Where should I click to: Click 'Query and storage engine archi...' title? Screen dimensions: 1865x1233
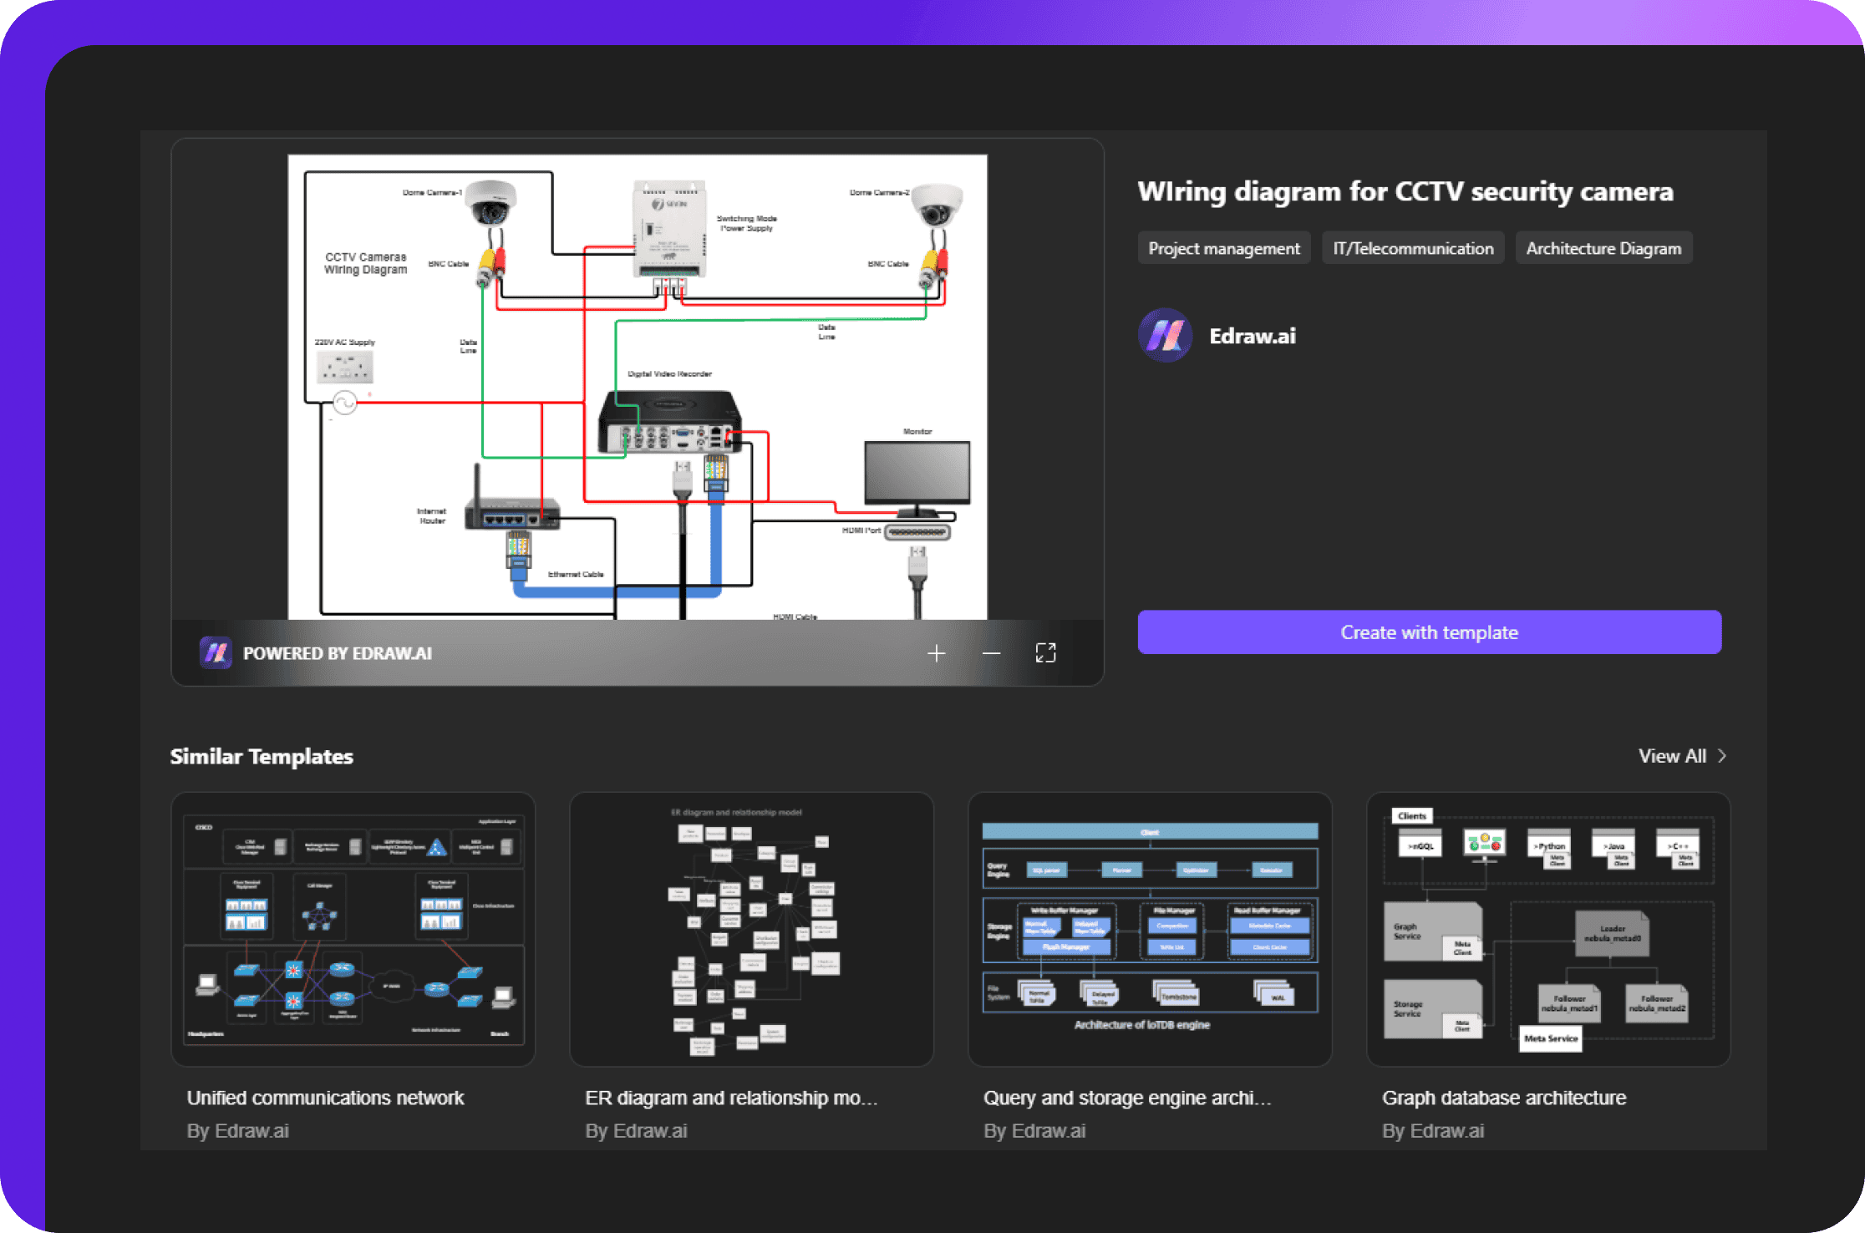(x=1127, y=1098)
